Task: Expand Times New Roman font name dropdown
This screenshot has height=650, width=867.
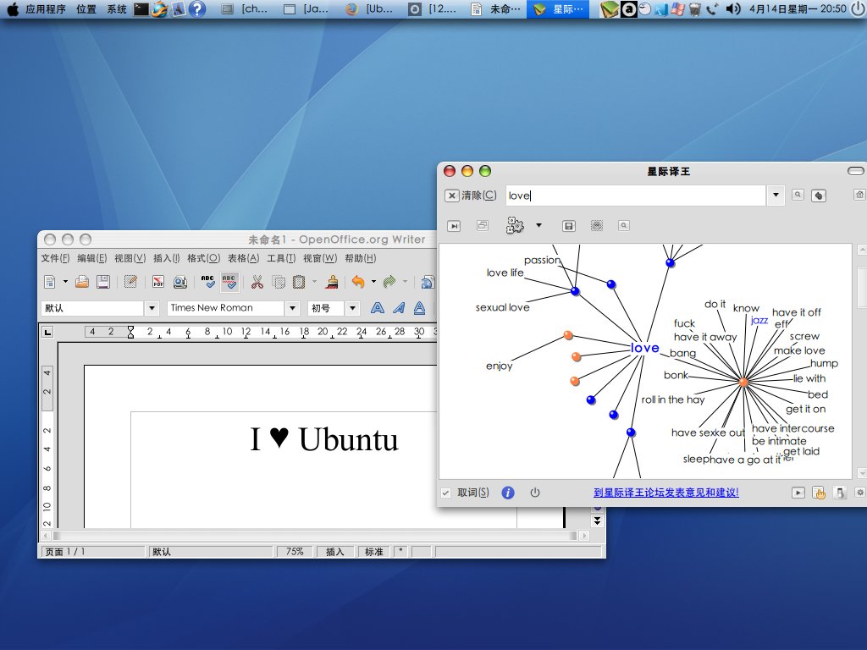Action: coord(292,308)
